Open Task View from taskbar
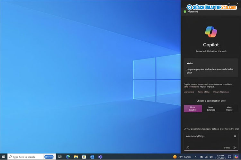The image size is (241, 160). pos(60,157)
